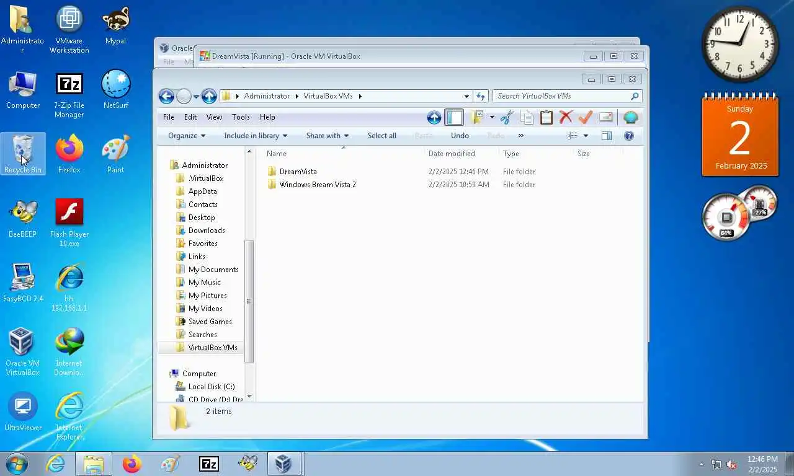Click the navigation pane vertical scrollbar

click(x=249, y=301)
